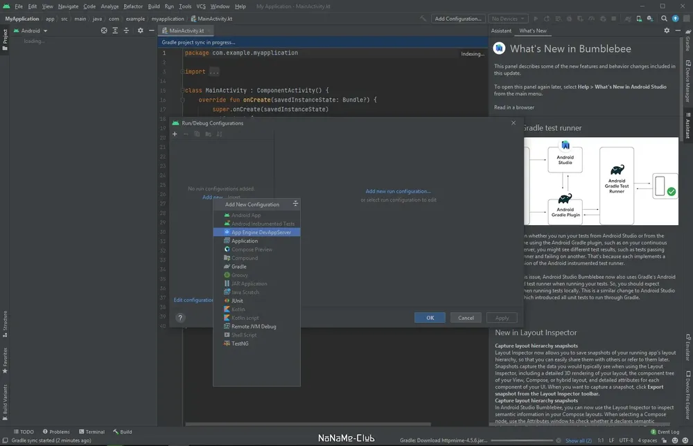Open the Terminal tool window
Viewport: 693px width, 446px height.
tap(91, 431)
